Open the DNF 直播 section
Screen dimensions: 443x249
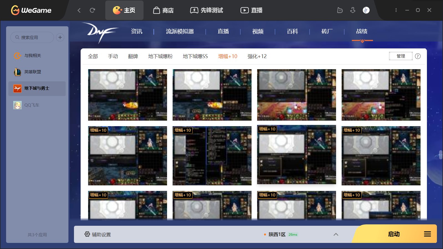click(x=223, y=32)
